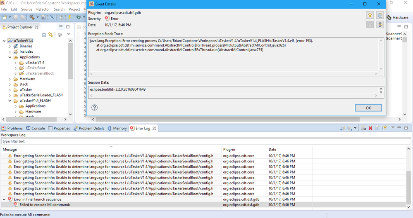Sort log by the Message column header
413x218 pixels.
click(x=111, y=149)
